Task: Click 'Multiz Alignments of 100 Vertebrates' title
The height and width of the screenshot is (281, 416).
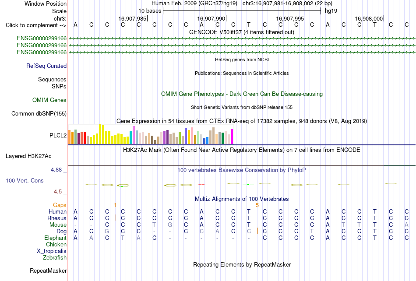Action: point(242,199)
